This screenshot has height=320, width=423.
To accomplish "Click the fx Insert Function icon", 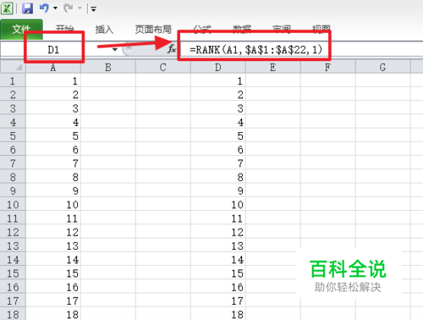I will (171, 49).
